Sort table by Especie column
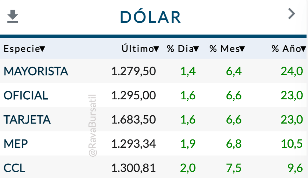Image resolution: width=308 pixels, height=178 pixels. [24, 49]
